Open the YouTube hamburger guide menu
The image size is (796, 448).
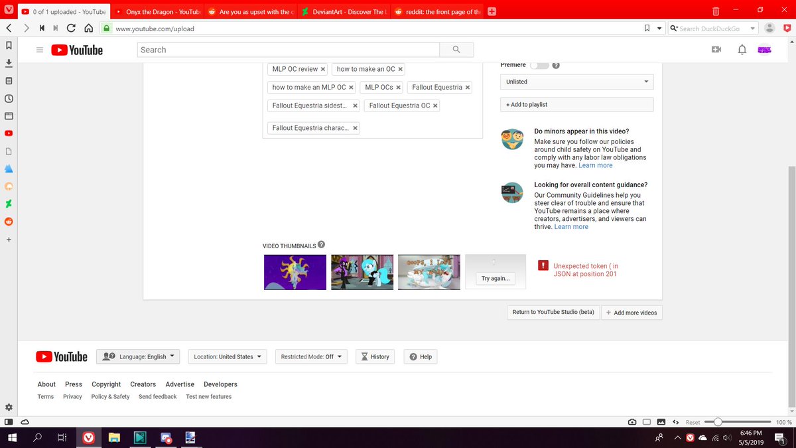coord(40,50)
